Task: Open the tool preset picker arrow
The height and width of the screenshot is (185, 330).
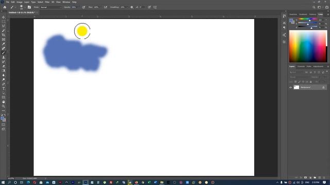Action: click(15, 7)
